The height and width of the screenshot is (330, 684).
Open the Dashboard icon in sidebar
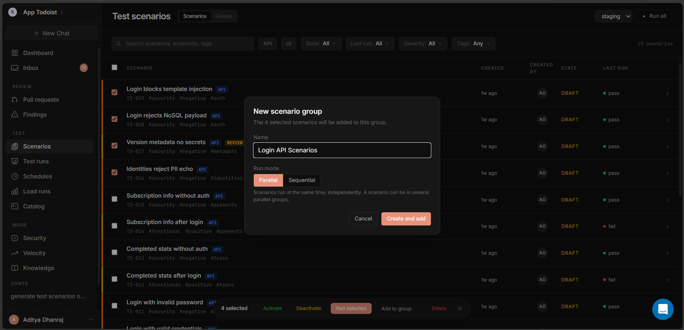(15, 53)
